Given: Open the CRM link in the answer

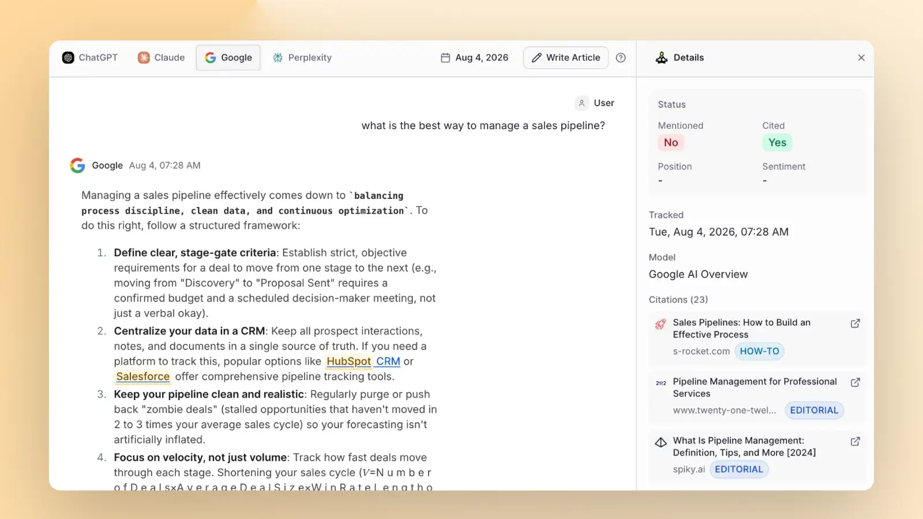Looking at the screenshot, I should [x=388, y=362].
